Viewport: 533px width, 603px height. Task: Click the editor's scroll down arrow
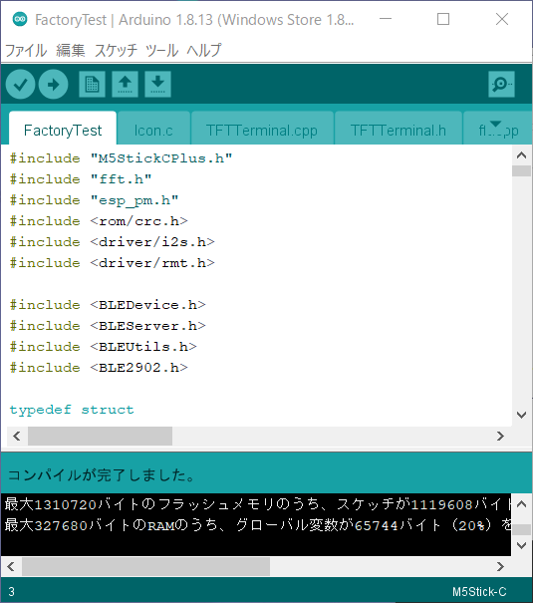pos(521,415)
